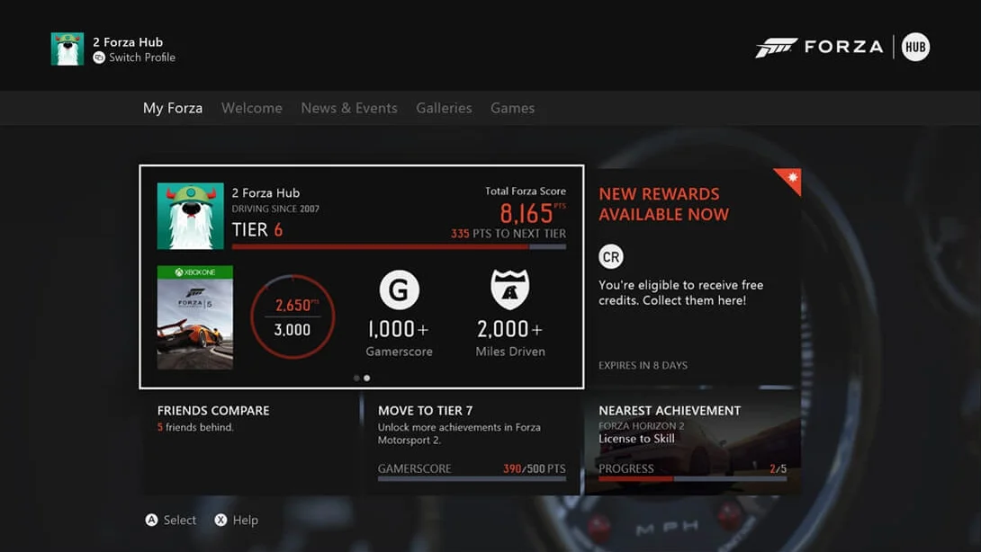Click Switch Profile link
The image size is (981, 552).
click(x=142, y=58)
